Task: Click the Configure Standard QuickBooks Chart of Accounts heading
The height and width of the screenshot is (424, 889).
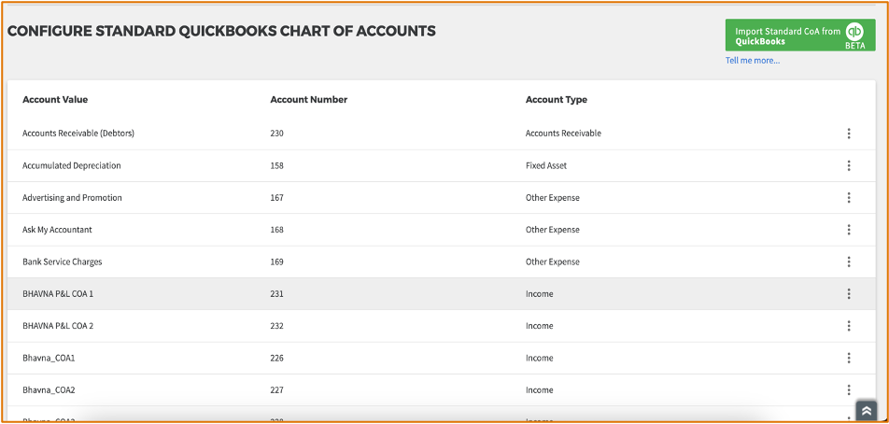Action: pyautogui.click(x=221, y=31)
